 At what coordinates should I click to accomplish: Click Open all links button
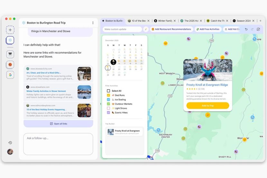click(x=58, y=124)
